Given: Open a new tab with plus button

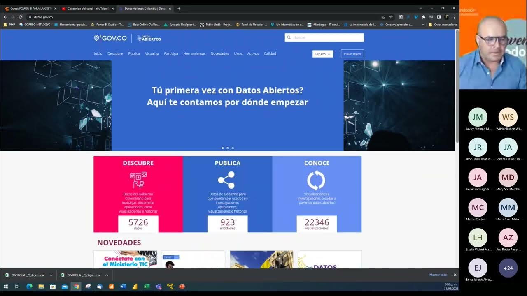Looking at the screenshot, I should click(179, 9).
